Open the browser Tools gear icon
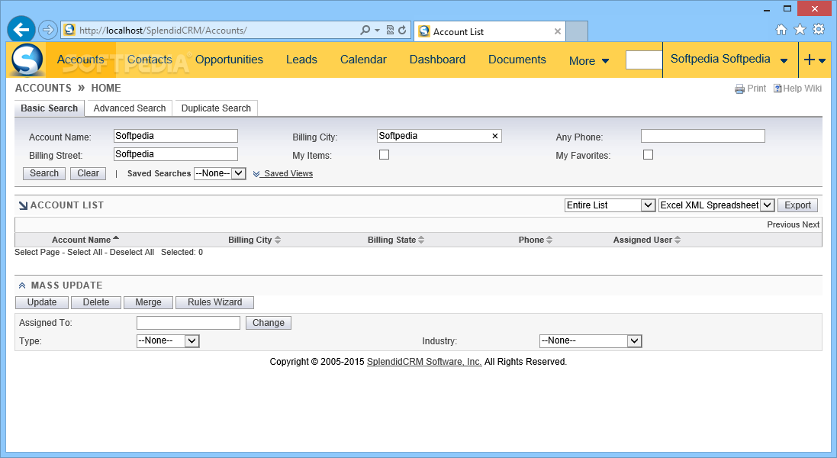837x458 pixels. 819,29
